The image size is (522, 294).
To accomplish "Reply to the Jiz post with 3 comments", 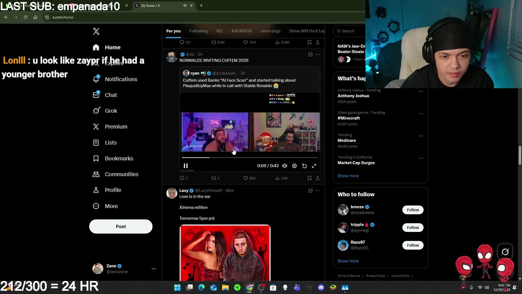I will [184, 178].
